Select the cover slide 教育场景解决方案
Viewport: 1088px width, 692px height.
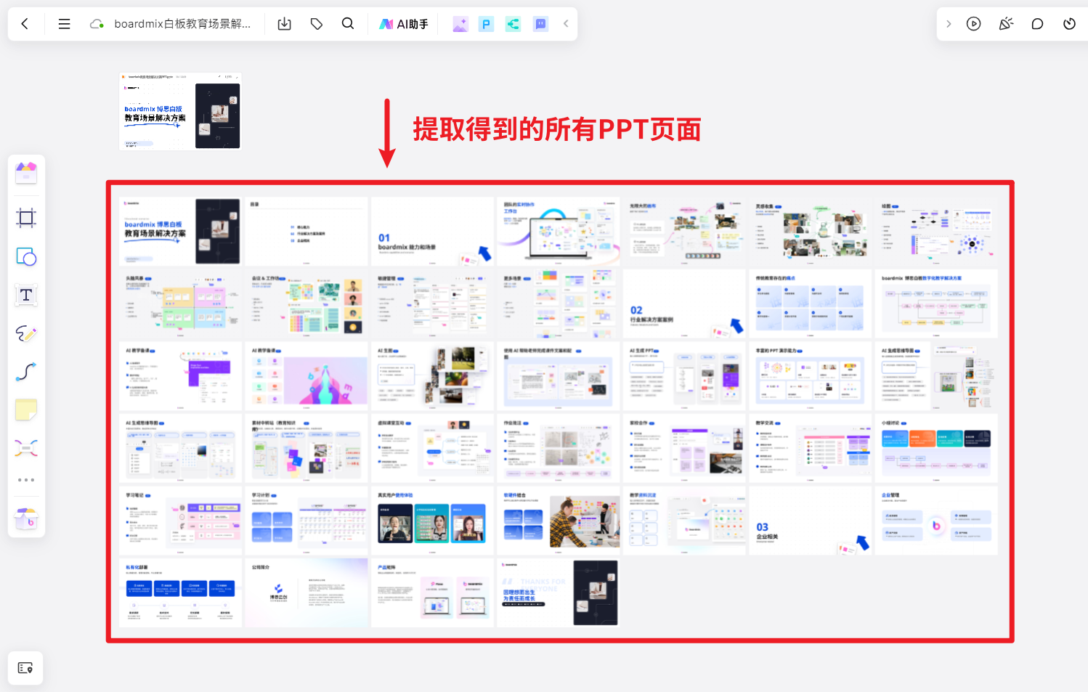(181, 231)
